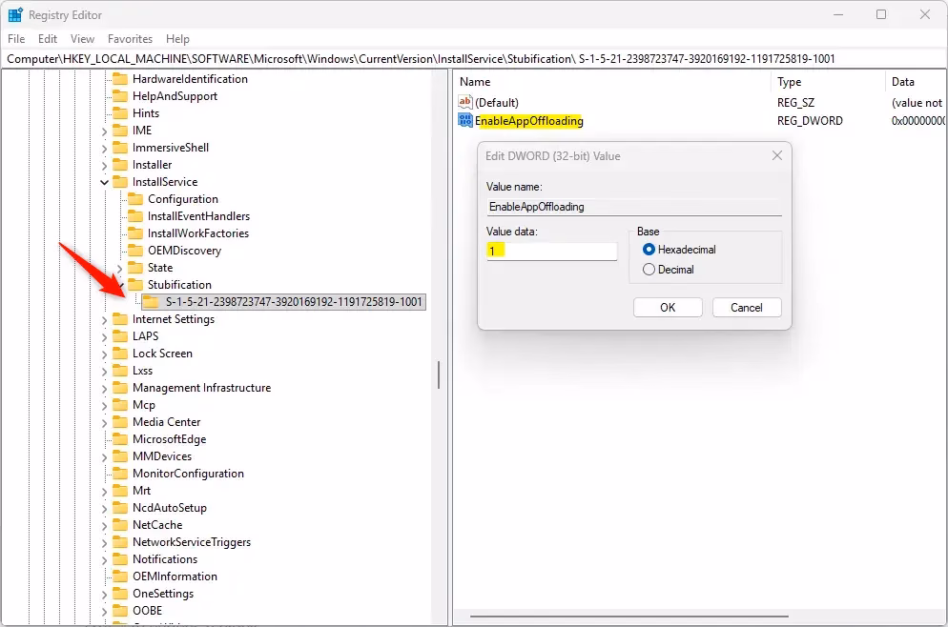Click the Lock Screen folder icon
The height and width of the screenshot is (627, 948).
(120, 354)
